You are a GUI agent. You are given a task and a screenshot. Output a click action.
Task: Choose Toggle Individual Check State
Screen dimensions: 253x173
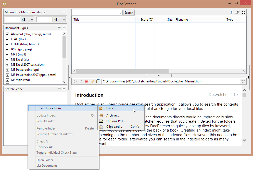[63, 153]
